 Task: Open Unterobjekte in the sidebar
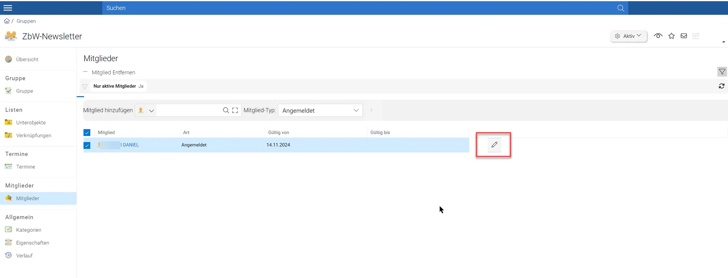point(38,123)
